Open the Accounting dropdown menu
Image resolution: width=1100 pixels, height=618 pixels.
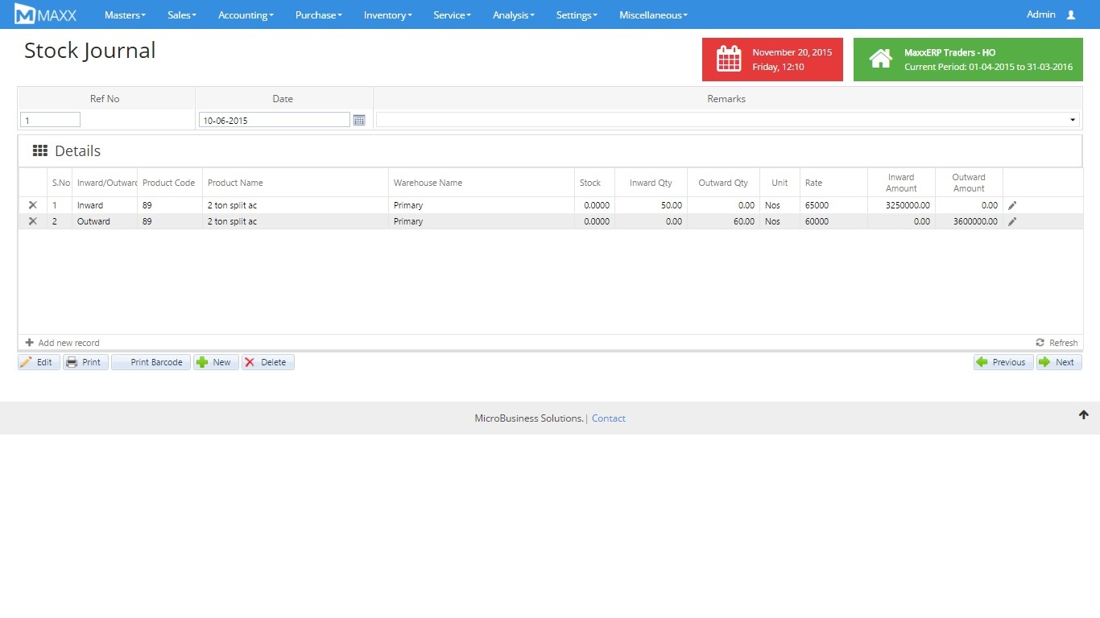[x=246, y=15]
